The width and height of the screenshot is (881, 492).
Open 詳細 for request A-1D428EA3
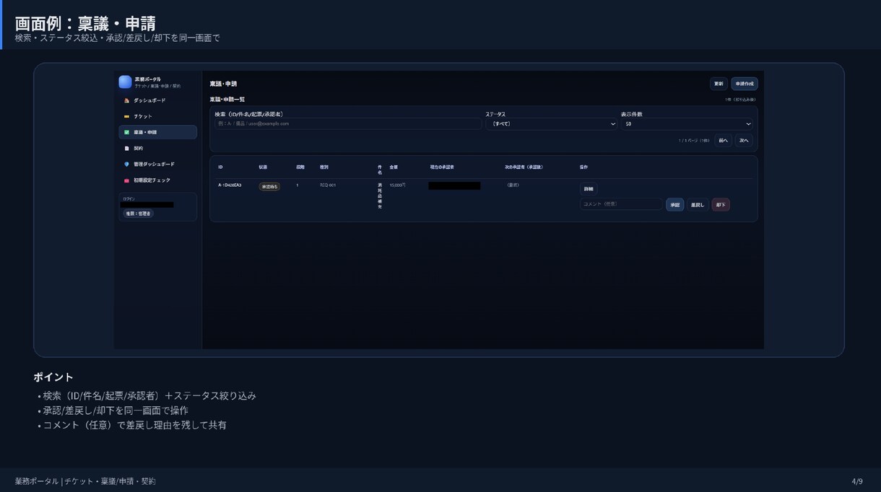[589, 189]
